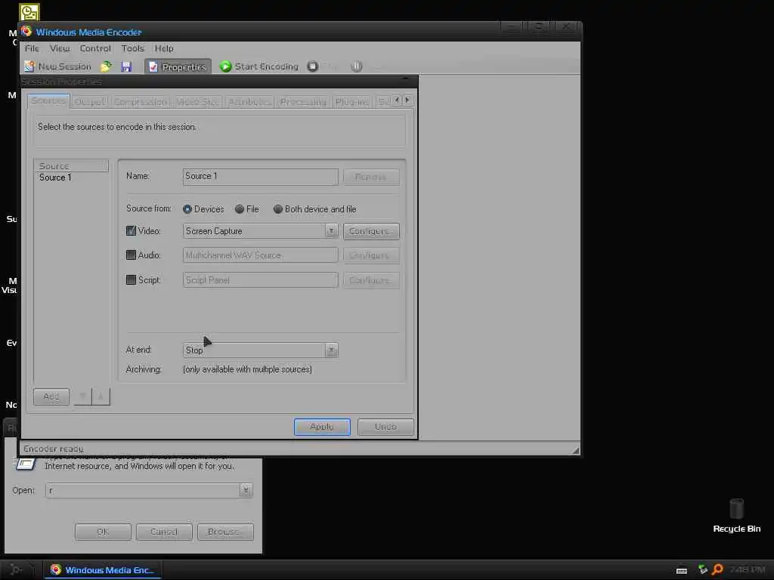This screenshot has width=774, height=580.
Task: Click OK in the Run dialog
Action: pos(103,532)
